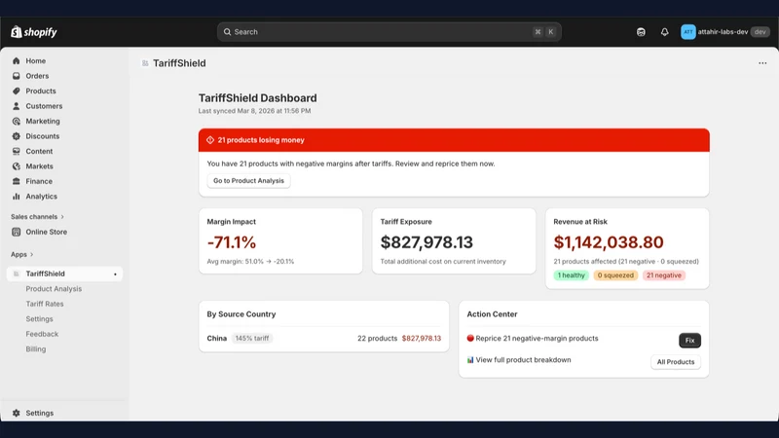Open the Feedback page

click(x=42, y=334)
